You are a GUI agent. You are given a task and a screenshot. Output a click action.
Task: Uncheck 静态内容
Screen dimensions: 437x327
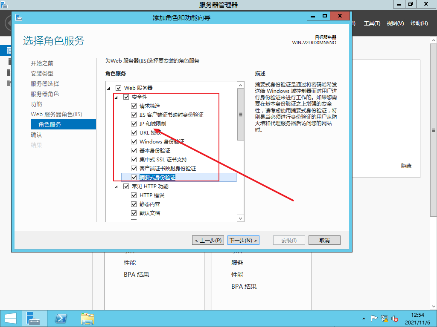pos(134,204)
